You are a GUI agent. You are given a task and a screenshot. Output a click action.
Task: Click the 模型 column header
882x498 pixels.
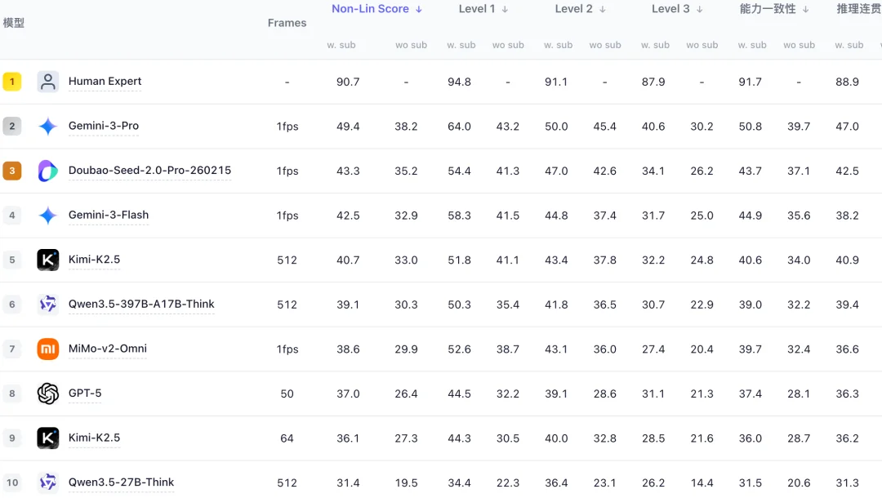[x=14, y=23]
